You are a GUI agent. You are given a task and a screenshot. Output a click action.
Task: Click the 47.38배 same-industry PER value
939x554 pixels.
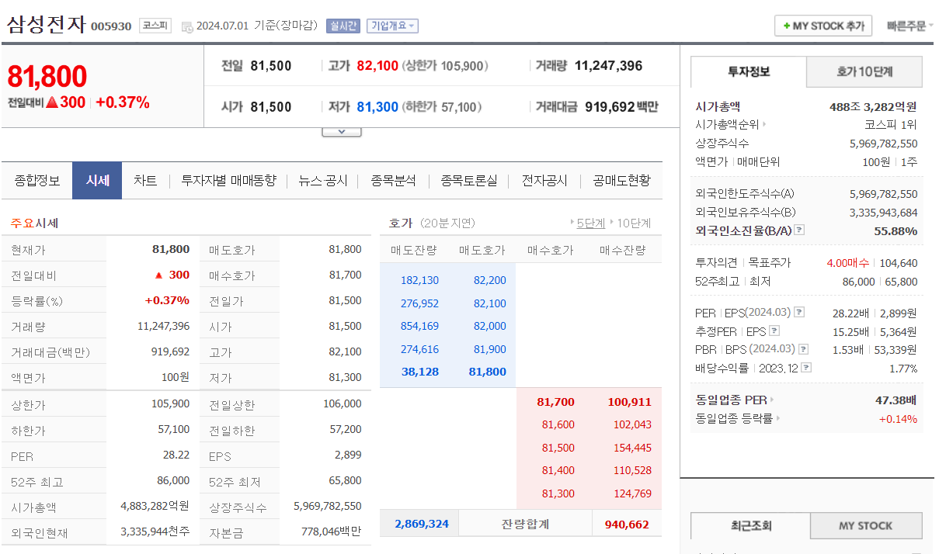896,400
